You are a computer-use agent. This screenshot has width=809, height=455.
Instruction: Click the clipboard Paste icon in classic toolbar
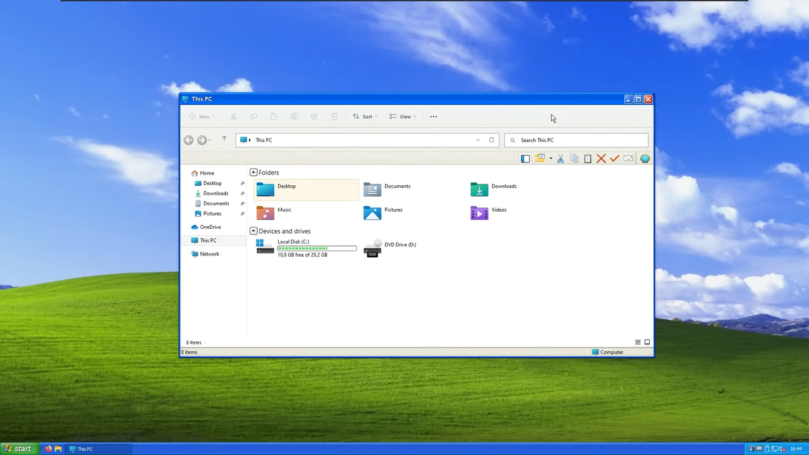tap(588, 159)
